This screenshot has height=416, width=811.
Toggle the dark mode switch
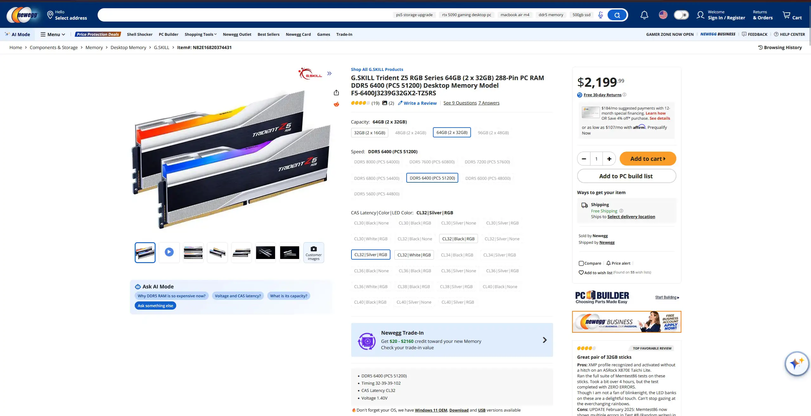coord(681,15)
